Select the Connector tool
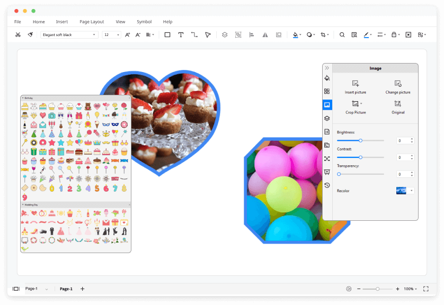This screenshot has height=305, width=444. pyautogui.click(x=194, y=35)
